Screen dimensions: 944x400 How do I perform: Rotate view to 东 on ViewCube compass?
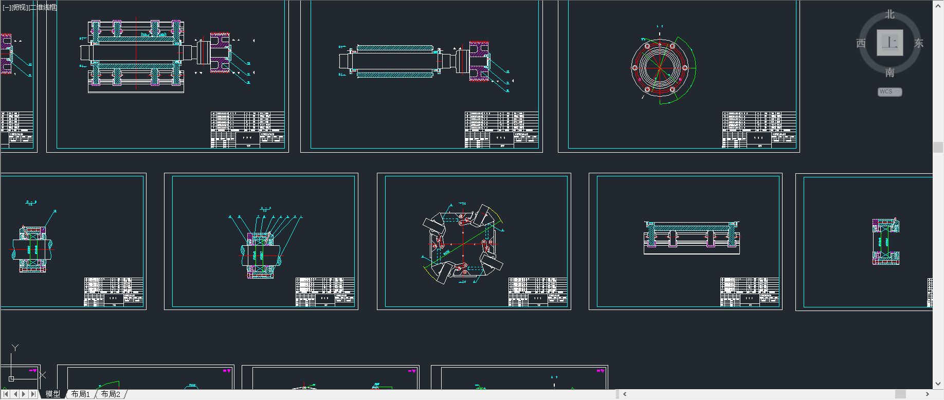(x=919, y=43)
